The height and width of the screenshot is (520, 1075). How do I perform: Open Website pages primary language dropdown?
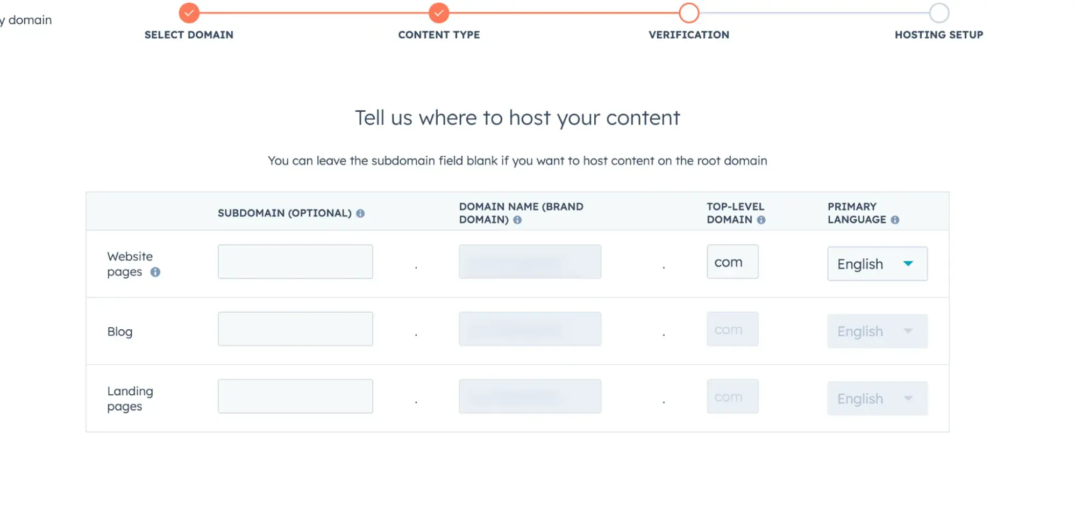(877, 264)
